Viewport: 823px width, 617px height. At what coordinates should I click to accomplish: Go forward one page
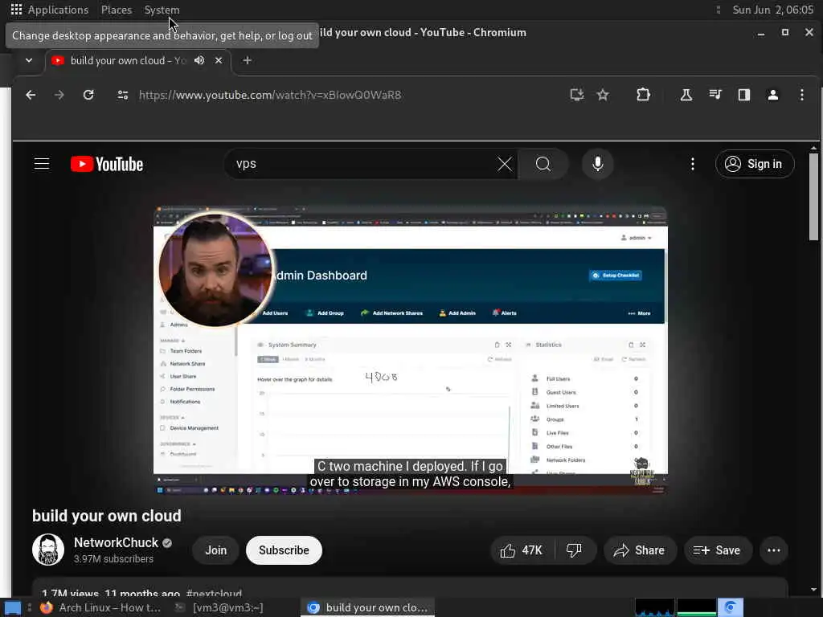[x=59, y=95]
